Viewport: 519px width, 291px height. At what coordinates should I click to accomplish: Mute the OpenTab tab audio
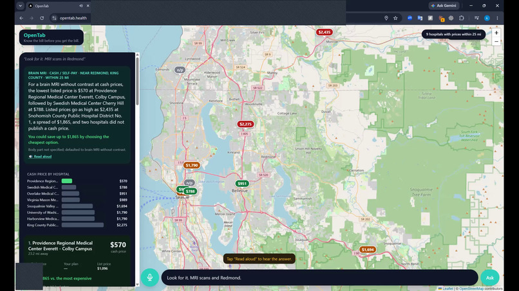click(x=80, y=6)
